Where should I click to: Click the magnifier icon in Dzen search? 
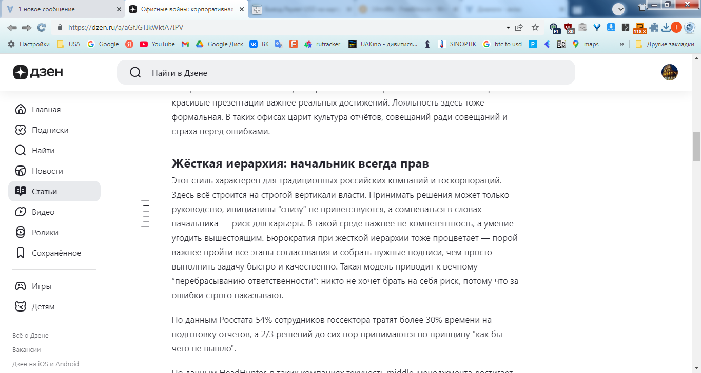point(135,73)
